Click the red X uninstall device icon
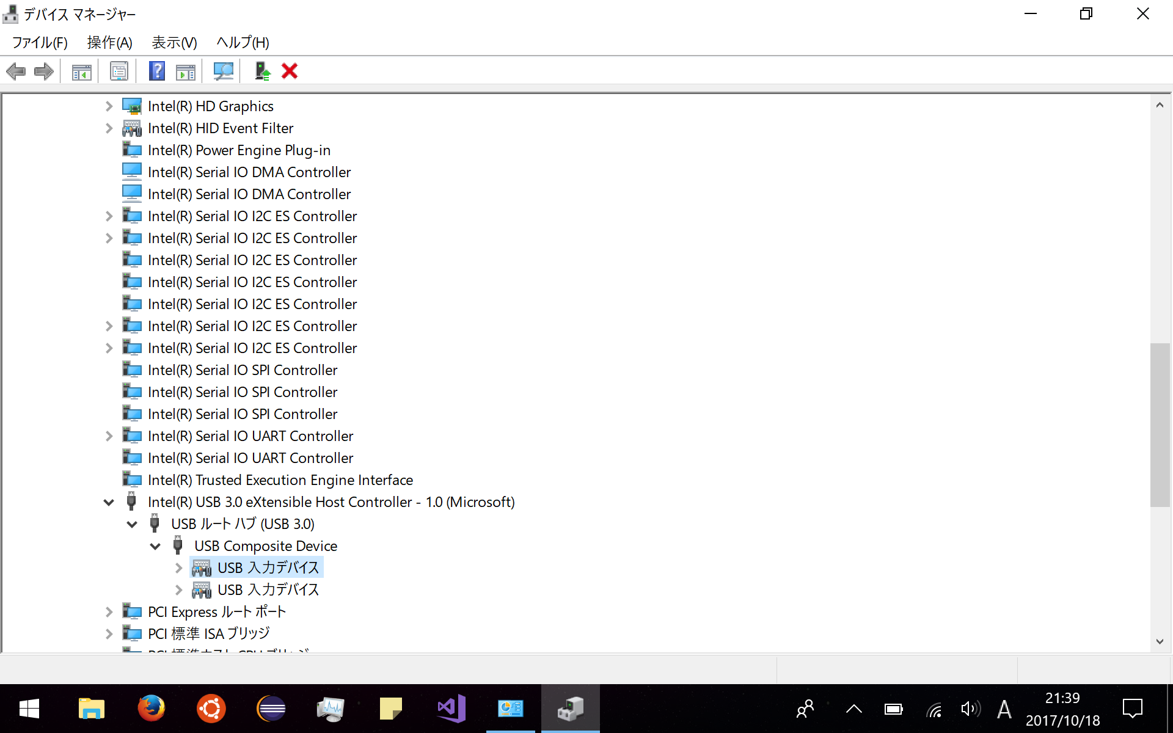This screenshot has width=1173, height=733. (x=290, y=71)
